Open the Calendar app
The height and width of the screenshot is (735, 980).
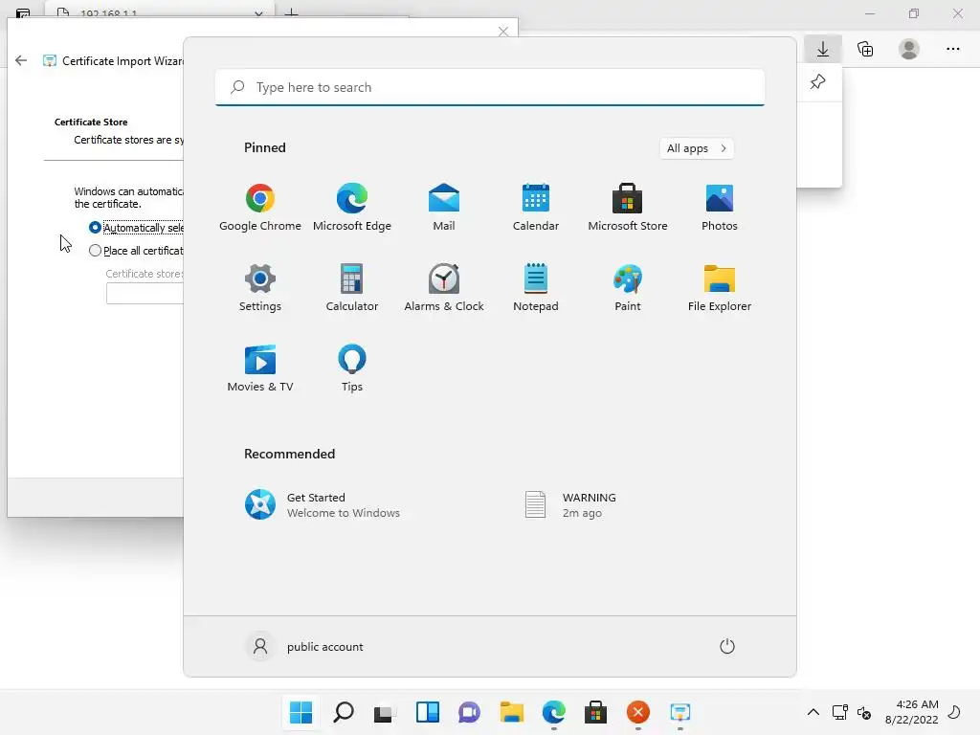[536, 208]
